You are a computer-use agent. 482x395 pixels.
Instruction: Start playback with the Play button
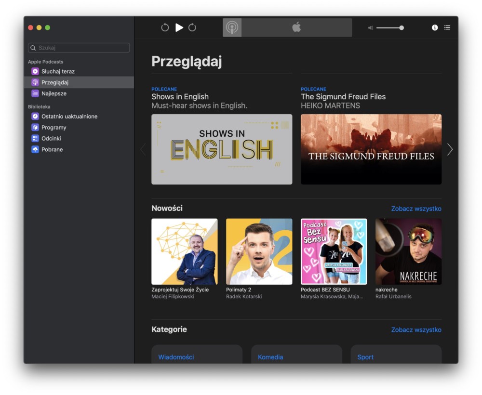pyautogui.click(x=179, y=27)
